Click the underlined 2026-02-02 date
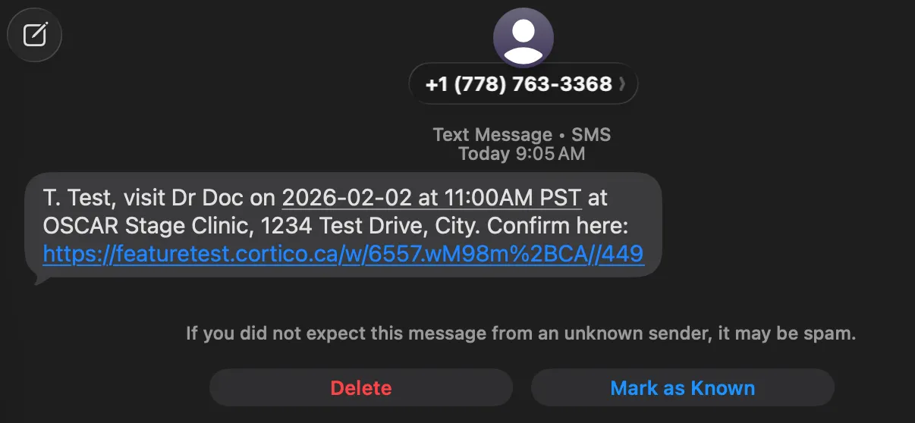 347,198
